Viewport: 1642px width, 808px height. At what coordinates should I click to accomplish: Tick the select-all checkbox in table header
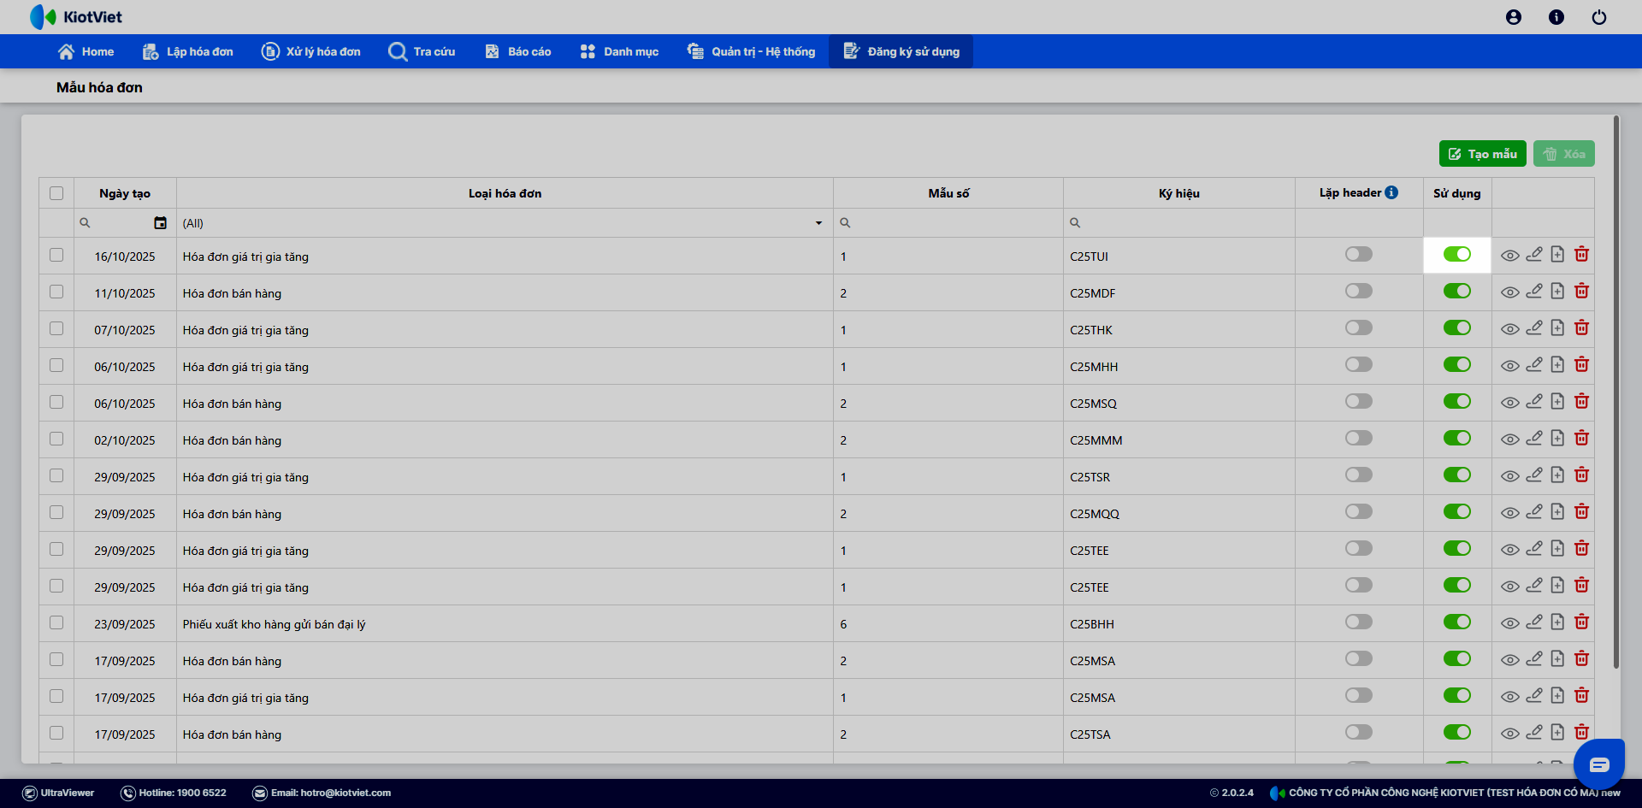pyautogui.click(x=56, y=193)
